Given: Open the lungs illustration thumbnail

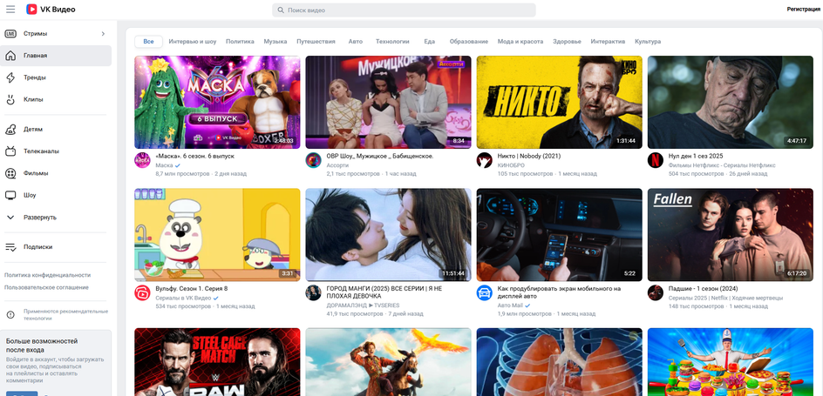Looking at the screenshot, I should (x=559, y=362).
